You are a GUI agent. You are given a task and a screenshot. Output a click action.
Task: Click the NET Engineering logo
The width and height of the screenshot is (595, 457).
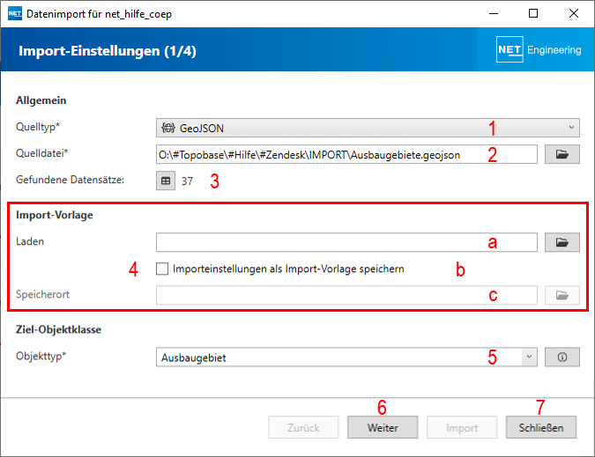[539, 49]
